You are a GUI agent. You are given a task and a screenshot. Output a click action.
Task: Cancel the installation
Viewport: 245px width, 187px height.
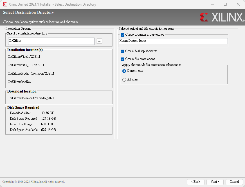pyautogui.click(x=234, y=182)
